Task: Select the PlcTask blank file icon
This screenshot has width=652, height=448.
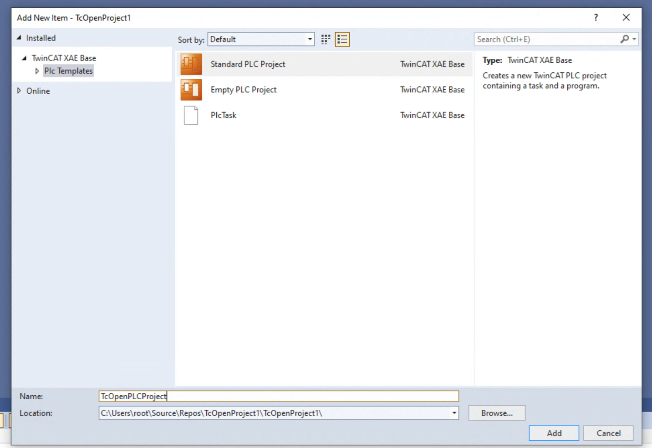Action: tap(191, 115)
